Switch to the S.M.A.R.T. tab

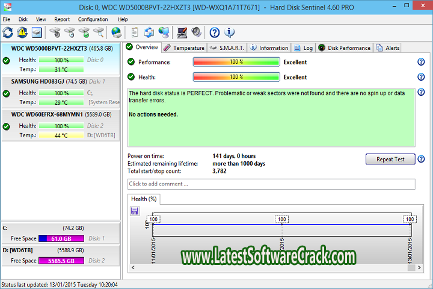226,48
